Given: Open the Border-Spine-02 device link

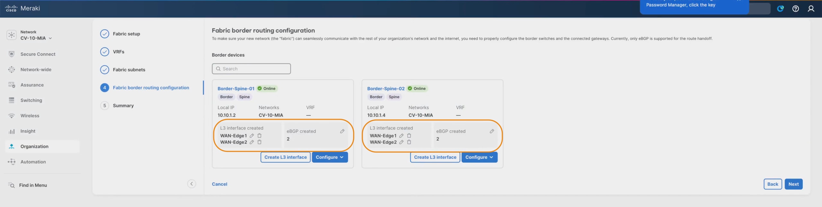Looking at the screenshot, I should coord(386,88).
